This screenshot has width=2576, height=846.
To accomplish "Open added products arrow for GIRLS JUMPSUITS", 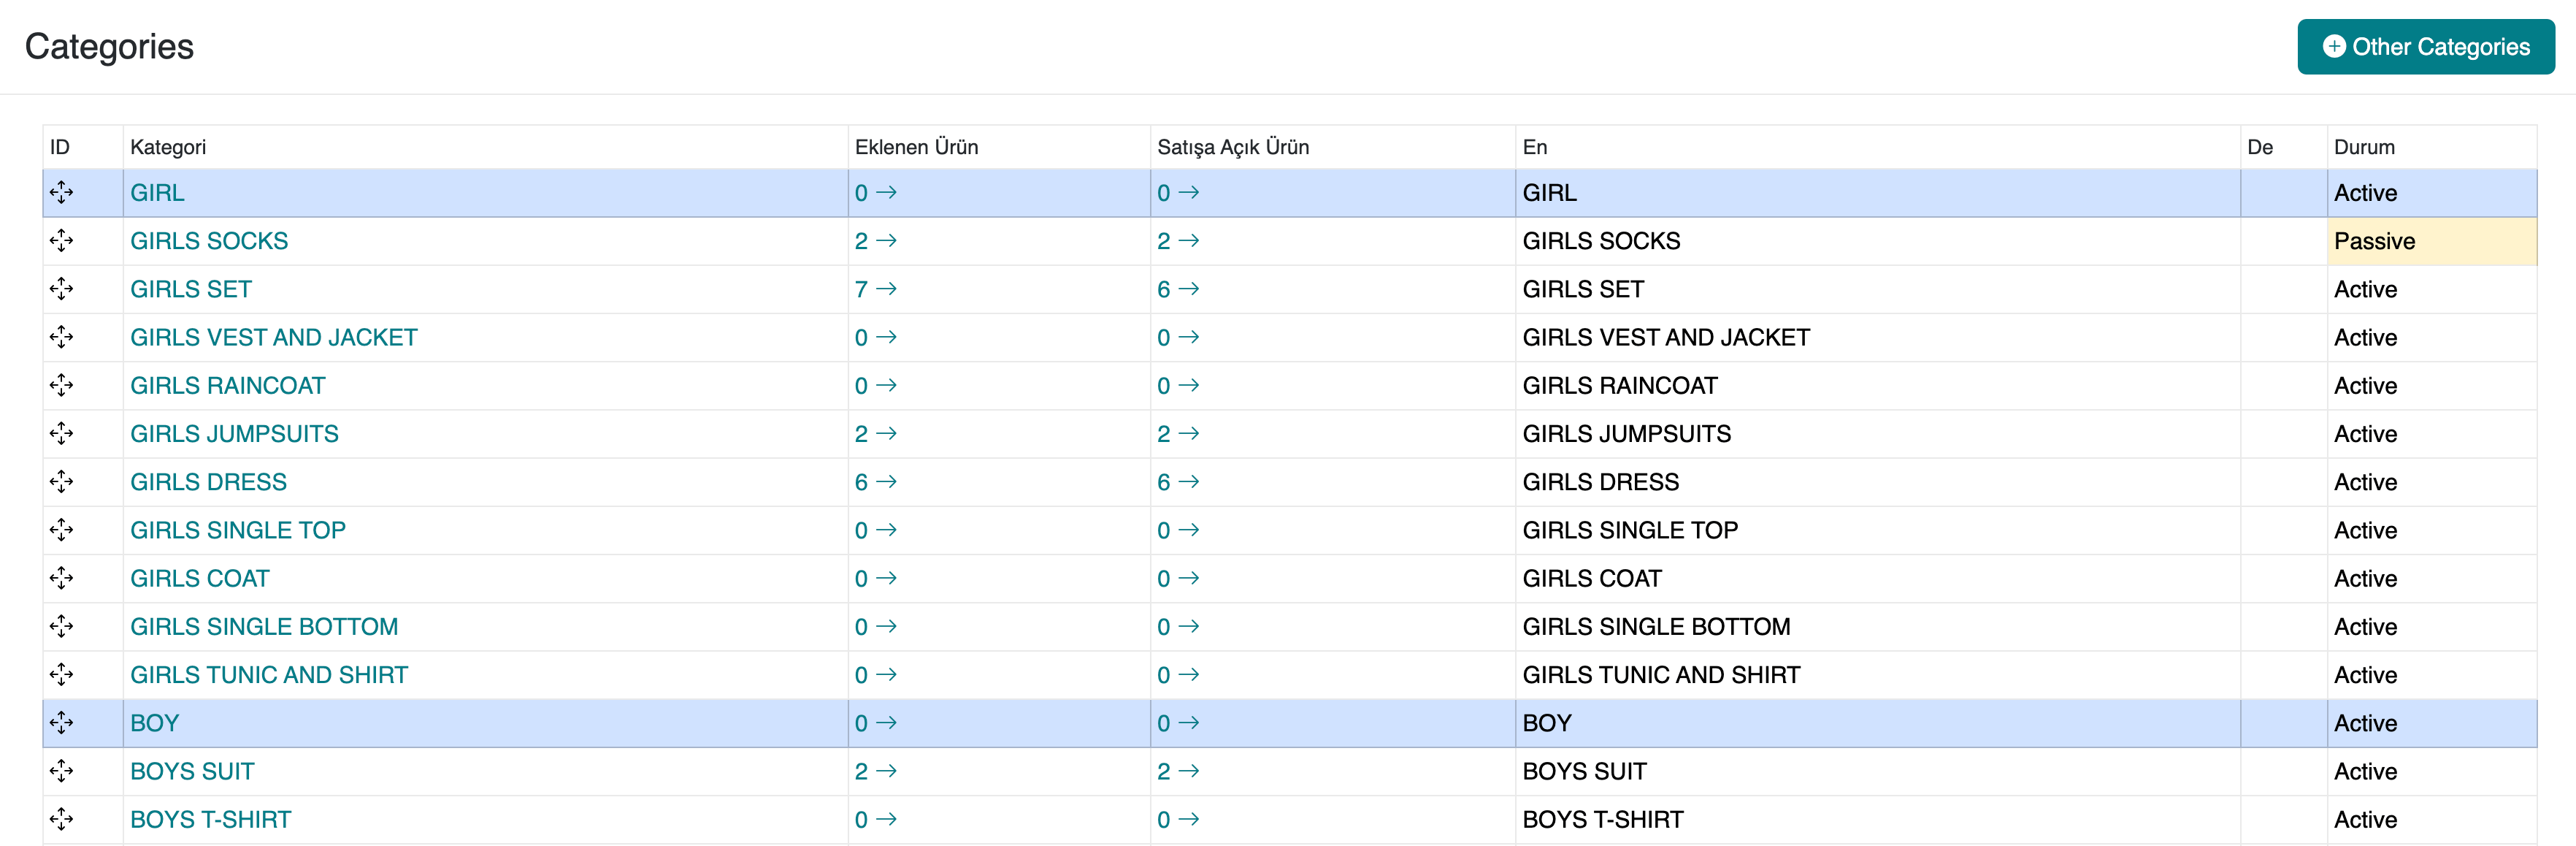I will pos(886,434).
